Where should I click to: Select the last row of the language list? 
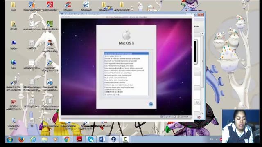(126, 94)
